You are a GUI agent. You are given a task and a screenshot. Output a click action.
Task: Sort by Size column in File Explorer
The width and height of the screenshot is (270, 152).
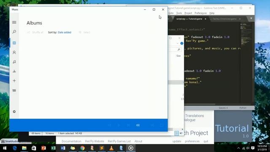(x=178, y=56)
